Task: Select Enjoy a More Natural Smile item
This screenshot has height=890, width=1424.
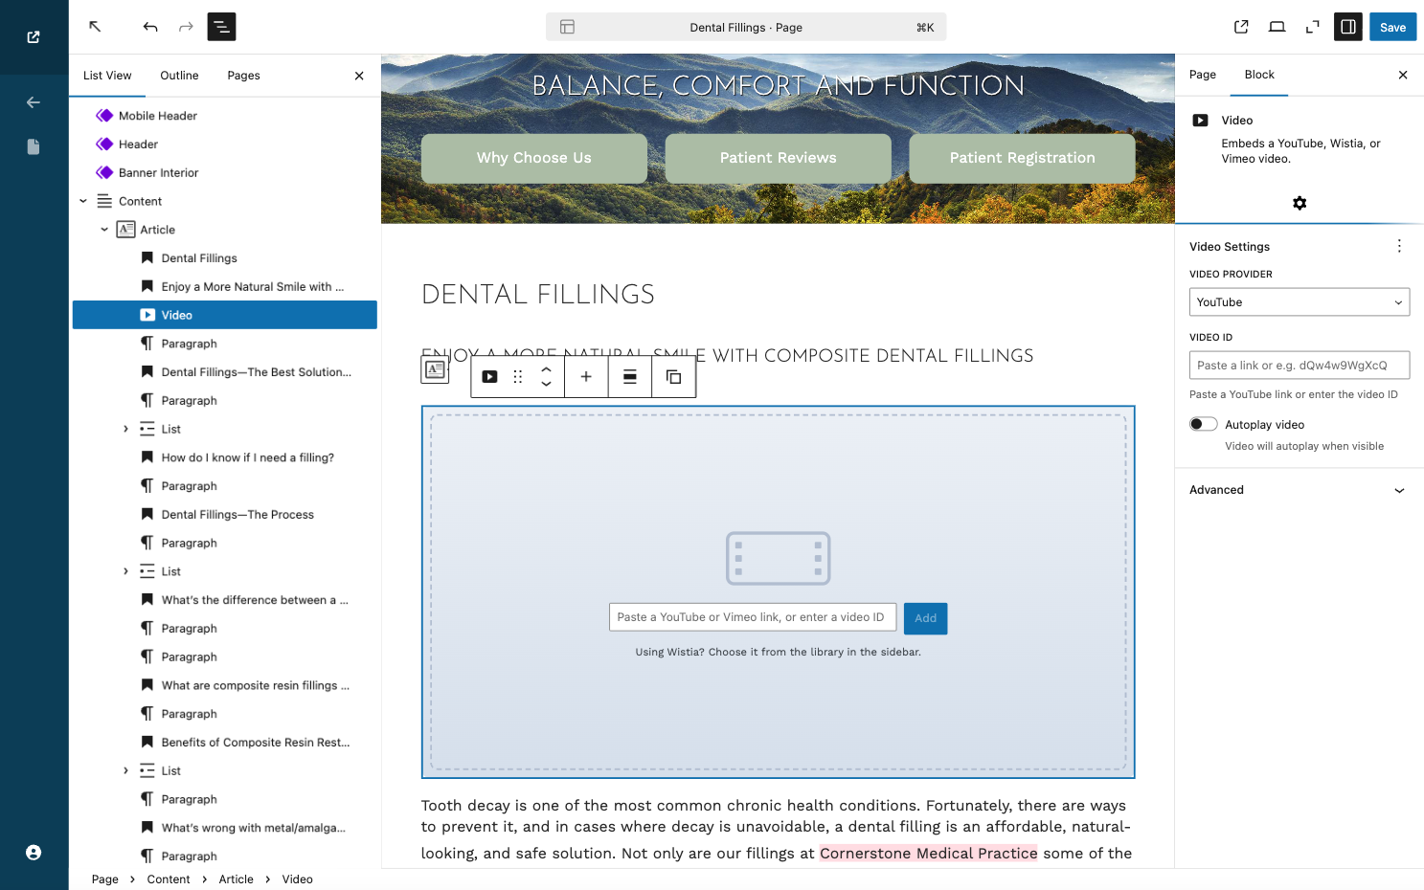Action: [225, 286]
